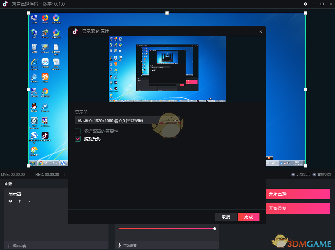Select the 显示器 item in the 来源 list
The image size is (335, 250).
15,194
